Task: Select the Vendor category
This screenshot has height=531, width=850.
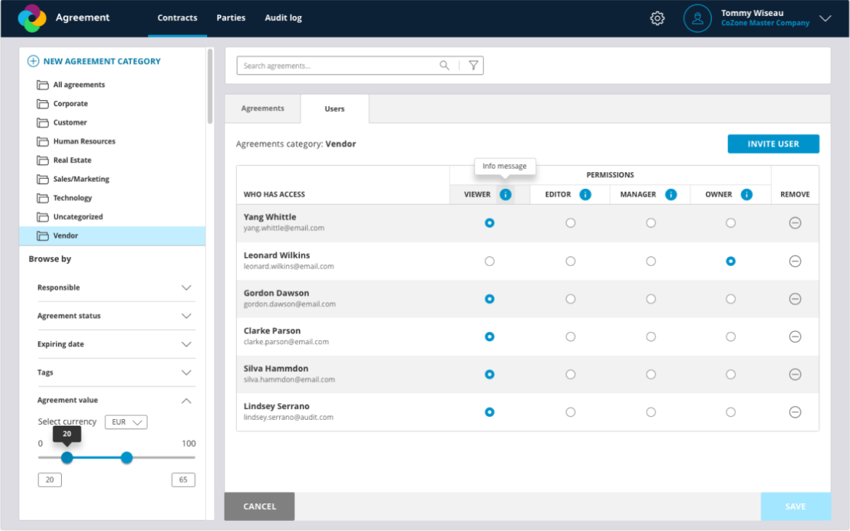Action: 112,235
